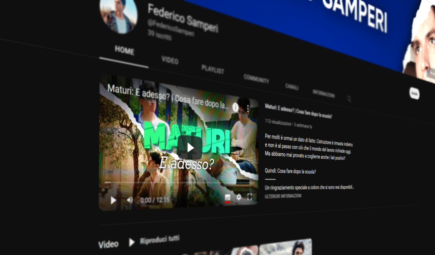Open Federico Samperi's channel avatar
435x255 pixels.
point(119,16)
